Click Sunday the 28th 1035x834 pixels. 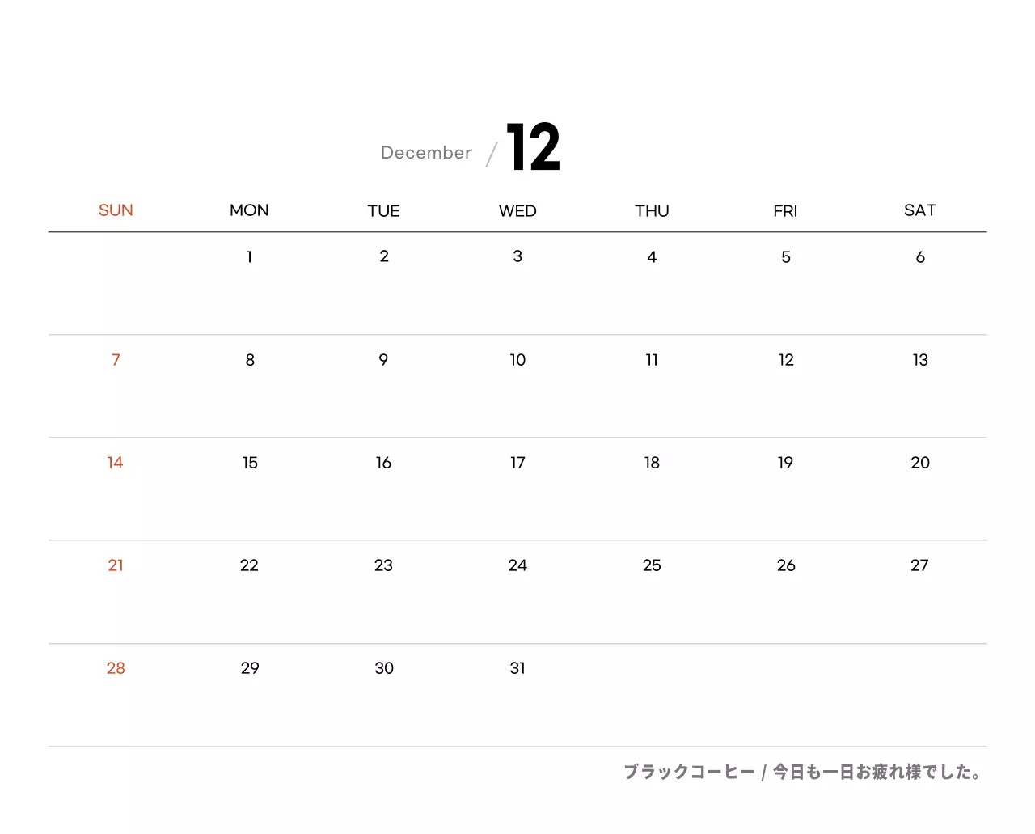pos(116,668)
